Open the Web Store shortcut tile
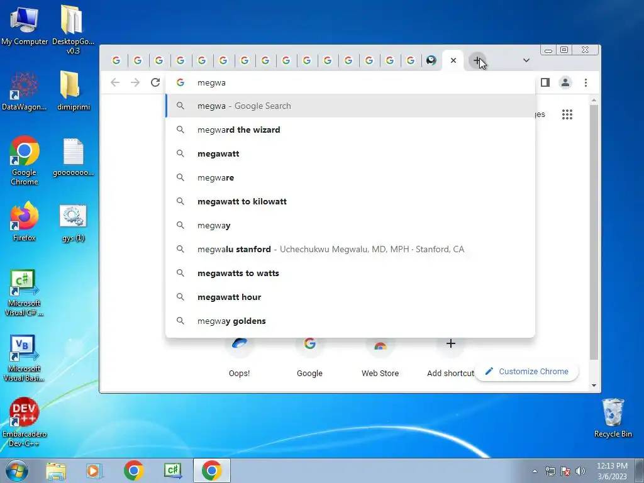Image resolution: width=644 pixels, height=483 pixels. coord(380,357)
